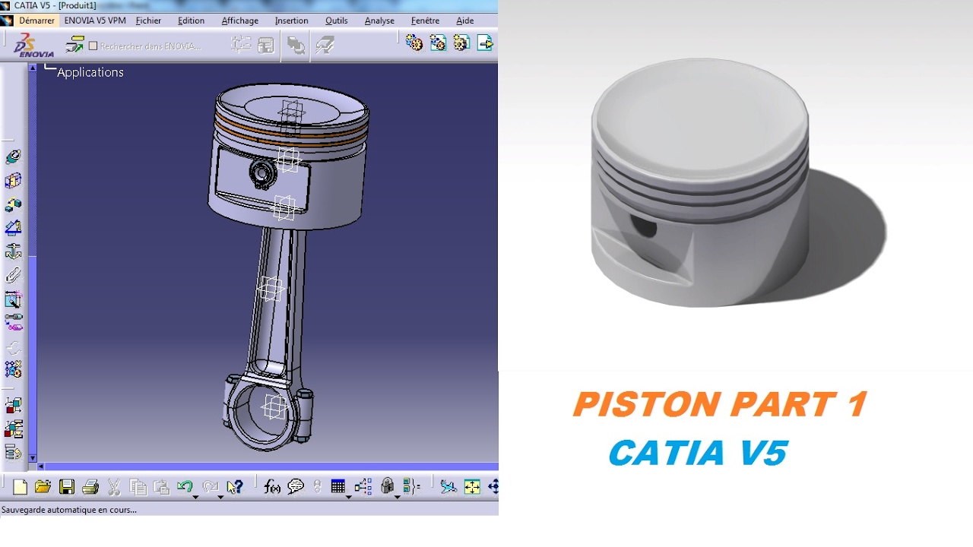Click the anchor Fix Component icon
973x547 pixels.
pos(13,251)
